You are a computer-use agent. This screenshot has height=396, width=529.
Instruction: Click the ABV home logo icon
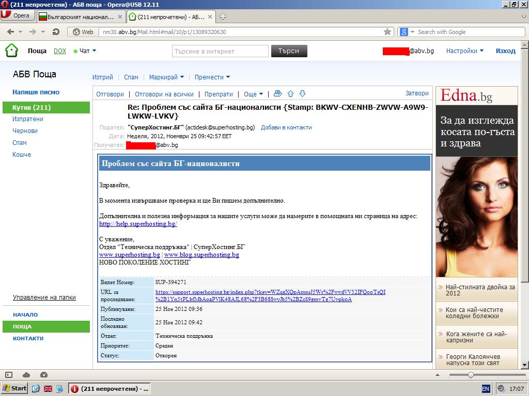click(x=11, y=51)
